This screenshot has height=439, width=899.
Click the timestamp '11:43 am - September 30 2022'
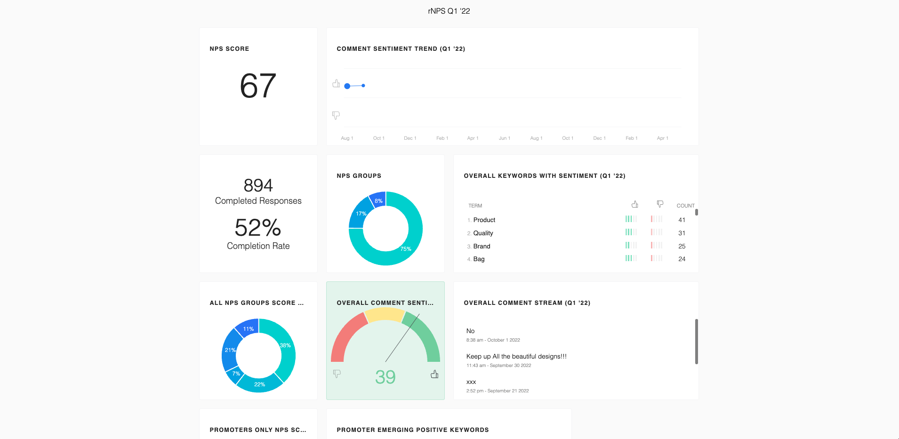click(x=498, y=365)
